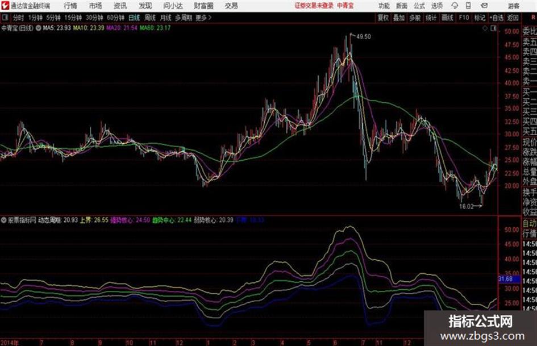Image resolution: width=537 pixels, height=346 pixels.
Task: Click the 强势核心: 24.50 indicator value
Action: [130, 220]
